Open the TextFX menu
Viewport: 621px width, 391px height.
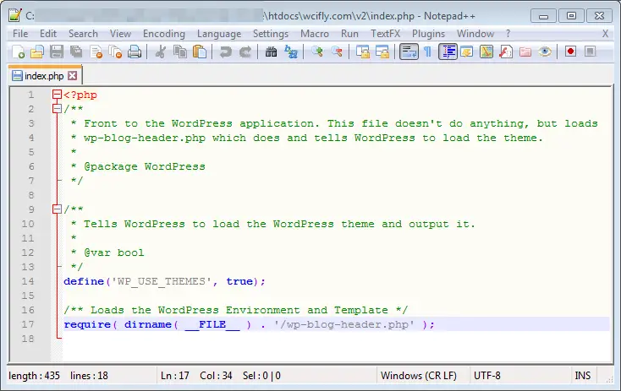coord(385,34)
